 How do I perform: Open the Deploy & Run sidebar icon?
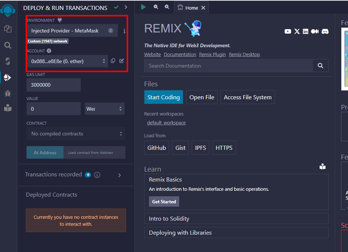[x=7, y=77]
